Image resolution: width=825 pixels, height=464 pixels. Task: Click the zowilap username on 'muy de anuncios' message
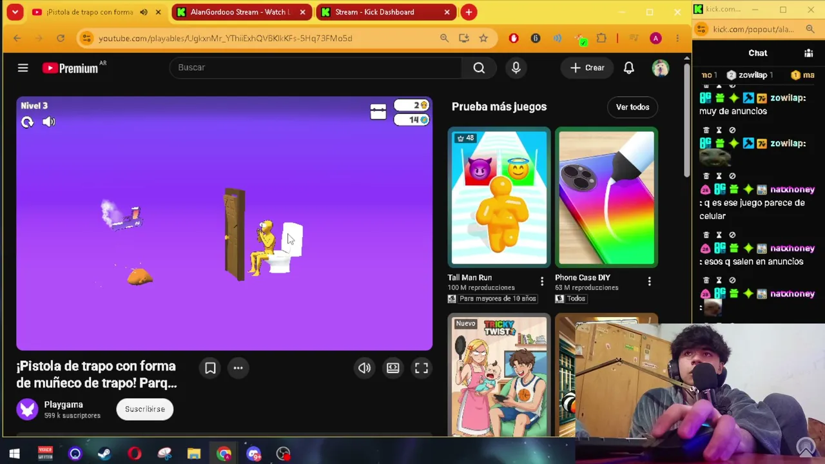pos(787,98)
